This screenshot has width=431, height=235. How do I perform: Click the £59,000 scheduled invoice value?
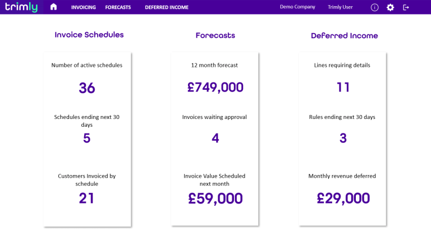[215, 199]
